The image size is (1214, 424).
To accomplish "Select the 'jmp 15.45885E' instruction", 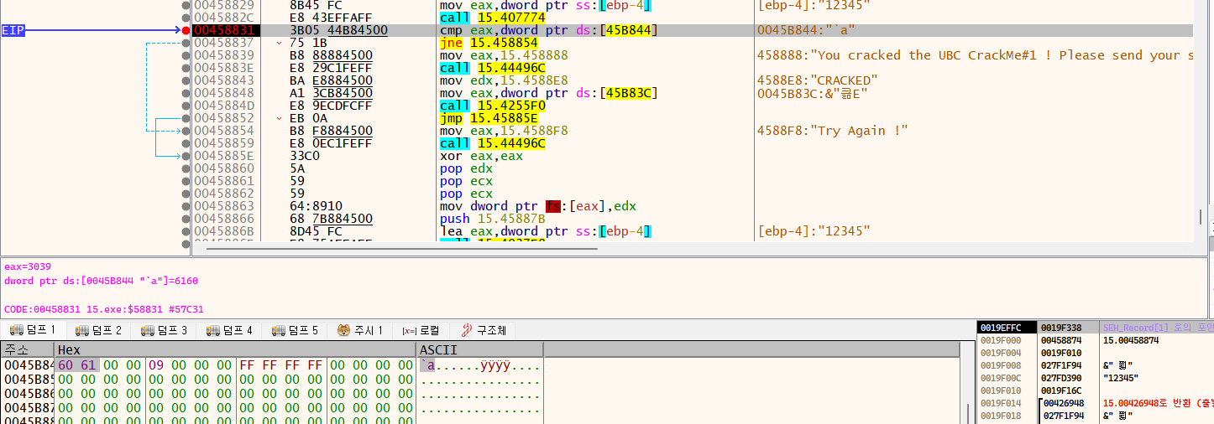I will (x=489, y=118).
